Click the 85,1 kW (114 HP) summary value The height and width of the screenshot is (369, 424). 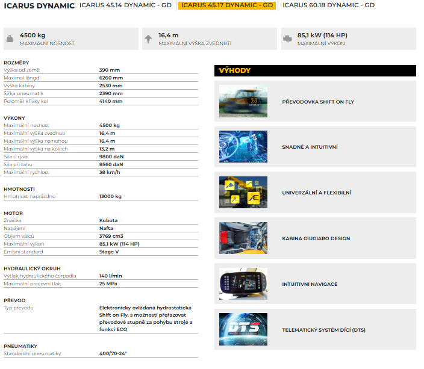[x=322, y=36]
